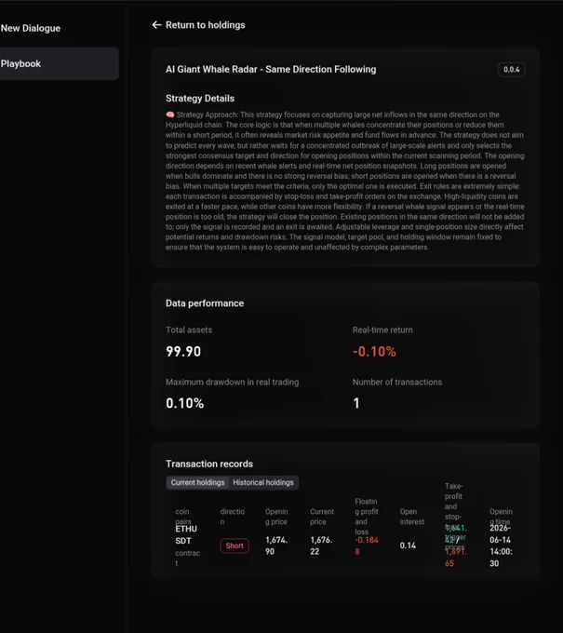Click the brain emoji before Strategy Approach

pos(170,114)
